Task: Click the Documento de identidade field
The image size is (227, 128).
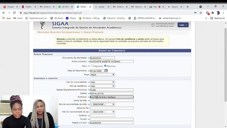Action: coord(103,58)
